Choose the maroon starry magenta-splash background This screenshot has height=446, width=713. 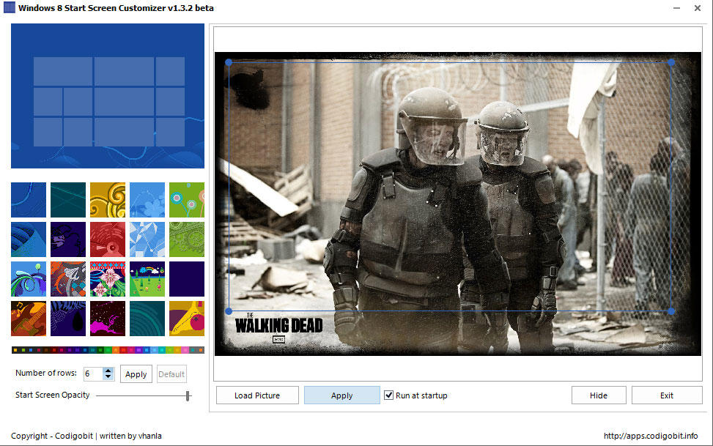coord(107,319)
